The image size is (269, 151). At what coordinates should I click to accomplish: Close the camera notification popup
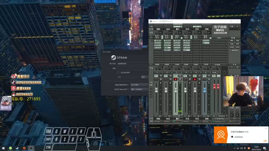point(266,128)
